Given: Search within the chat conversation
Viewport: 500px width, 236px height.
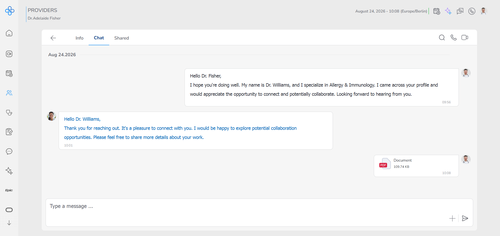Looking at the screenshot, I should click(x=442, y=38).
